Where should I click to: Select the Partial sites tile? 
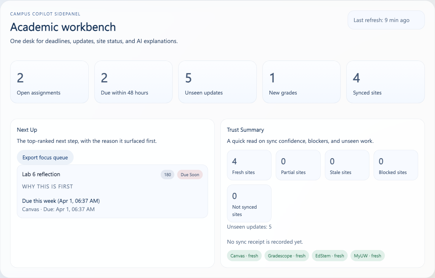coord(298,165)
